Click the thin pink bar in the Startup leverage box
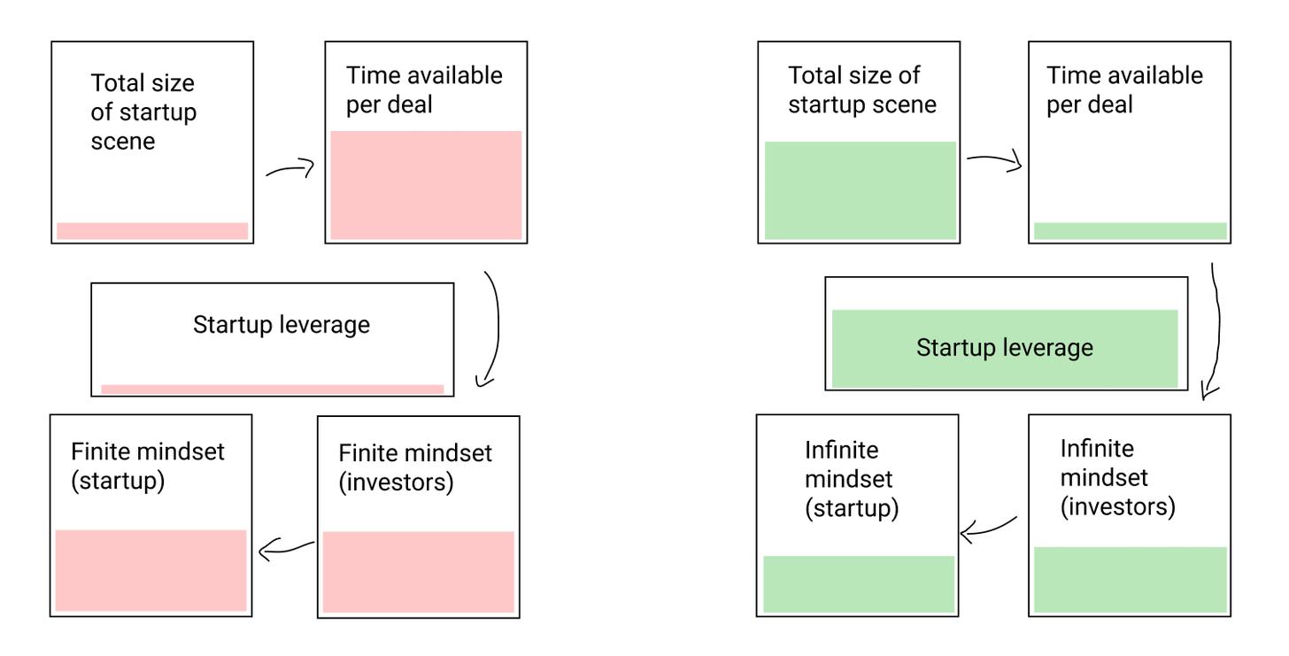Image resolution: width=1289 pixels, height=656 pixels. pyautogui.click(x=273, y=389)
